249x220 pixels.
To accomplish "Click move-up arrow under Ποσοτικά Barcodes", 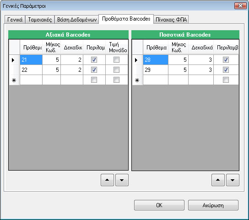I will click(218, 180).
